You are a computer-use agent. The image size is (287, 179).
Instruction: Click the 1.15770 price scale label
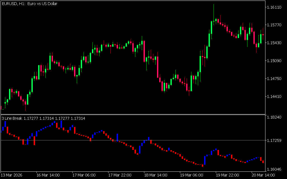(x=274, y=25)
